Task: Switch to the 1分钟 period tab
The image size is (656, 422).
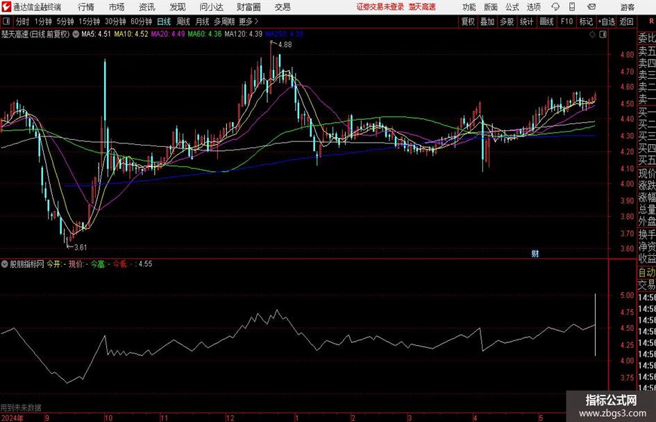Action: coord(42,21)
